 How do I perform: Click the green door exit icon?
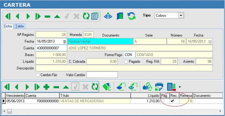[x=120, y=16]
